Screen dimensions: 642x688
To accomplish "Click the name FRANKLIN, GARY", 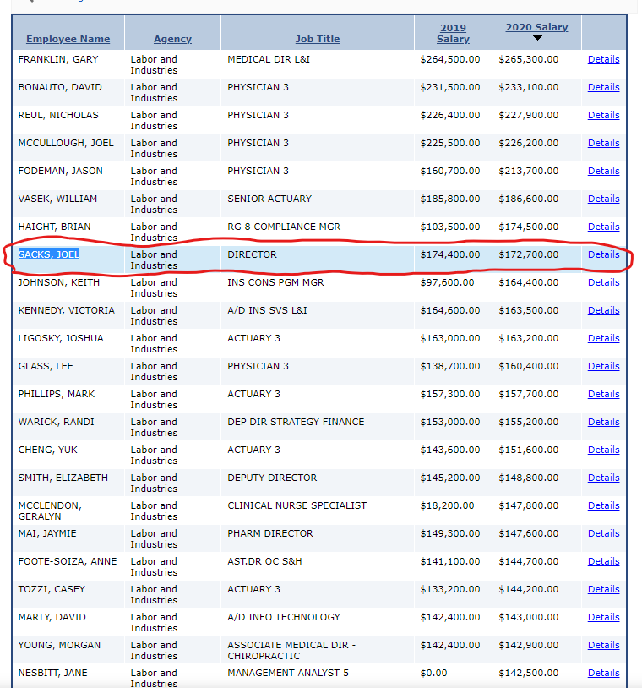I will (x=58, y=59).
